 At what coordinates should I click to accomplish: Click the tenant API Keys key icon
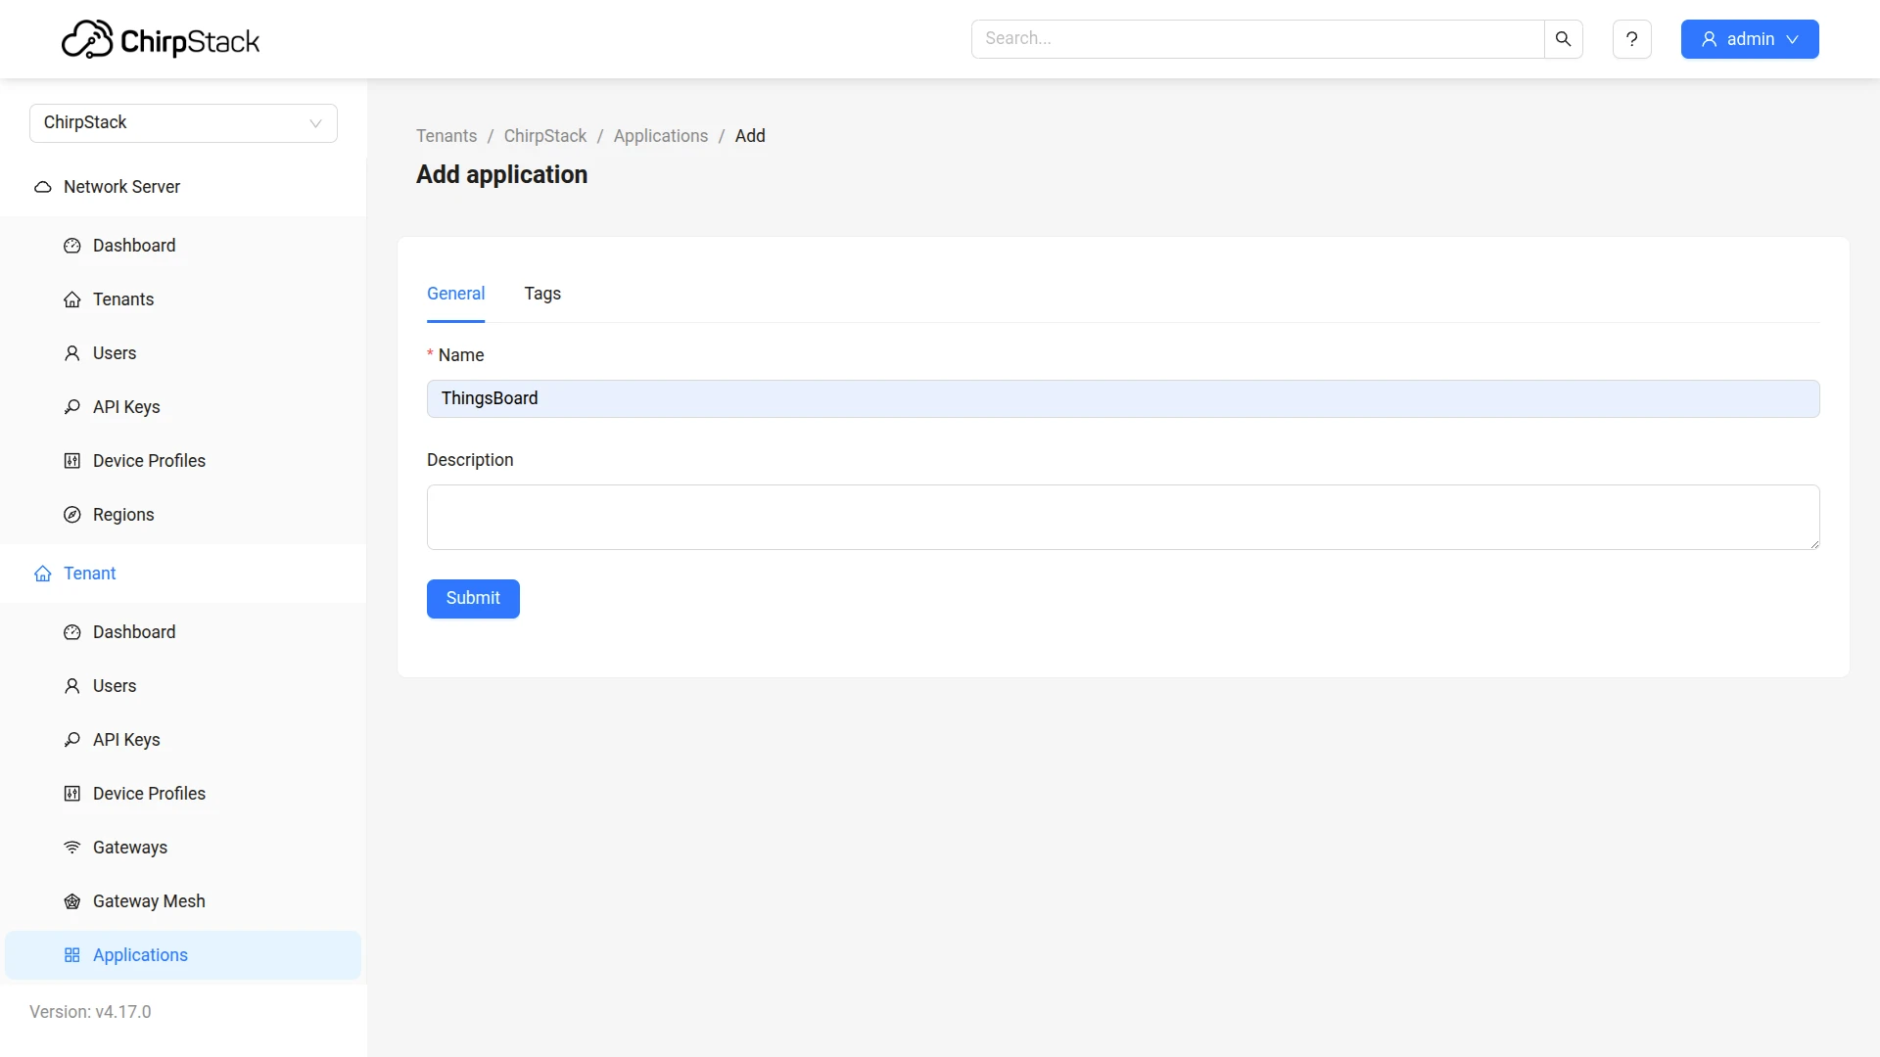pyautogui.click(x=72, y=740)
